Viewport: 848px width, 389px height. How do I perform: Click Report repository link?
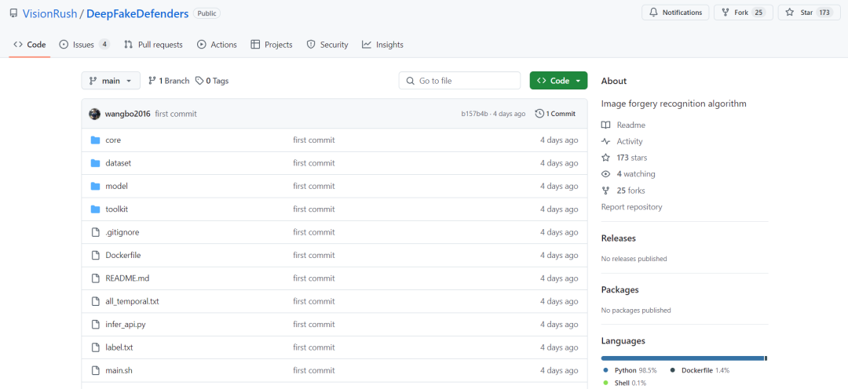pyautogui.click(x=631, y=207)
